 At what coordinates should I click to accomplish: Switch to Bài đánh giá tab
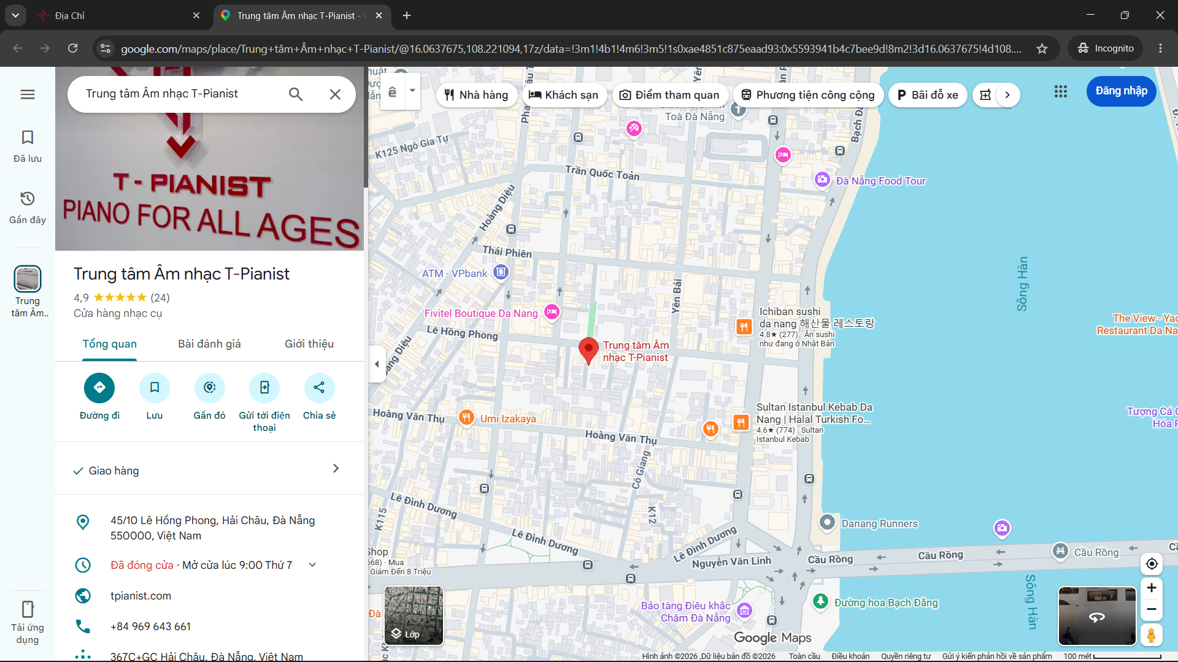click(209, 344)
